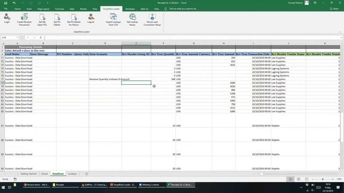Click Get PO Details for Return icon
This screenshot has width=344, height=193.
[74, 19]
